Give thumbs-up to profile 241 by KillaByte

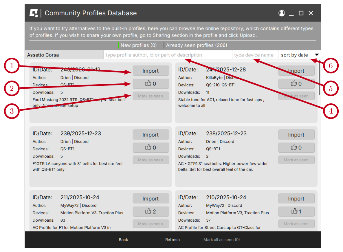point(296,84)
